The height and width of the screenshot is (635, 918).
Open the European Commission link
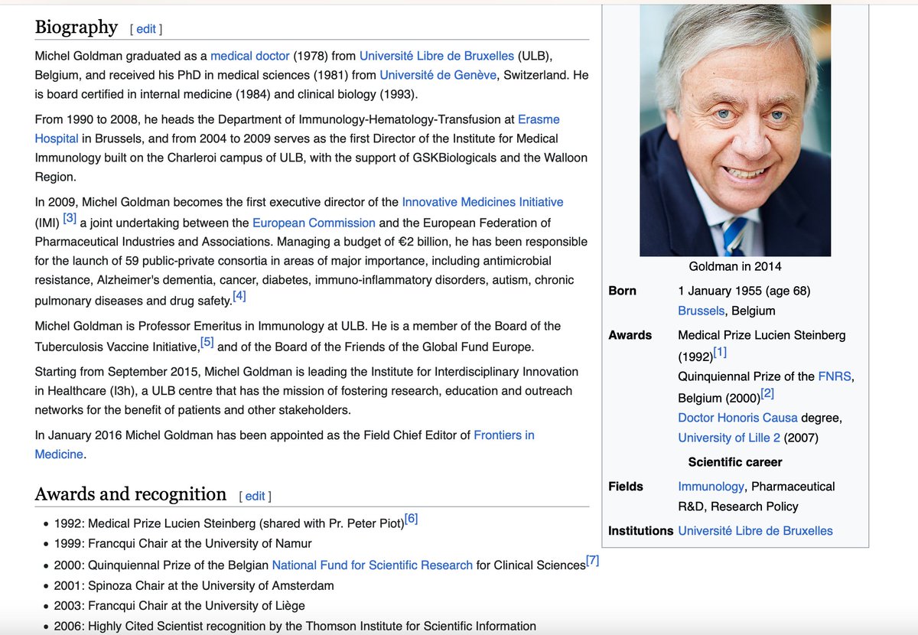coord(314,223)
